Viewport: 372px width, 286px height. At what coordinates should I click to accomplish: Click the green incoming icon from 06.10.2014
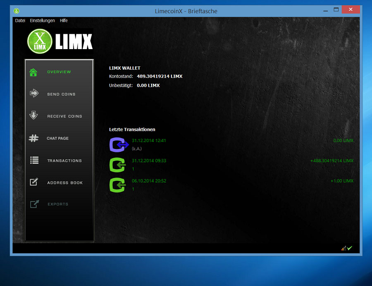(x=118, y=185)
